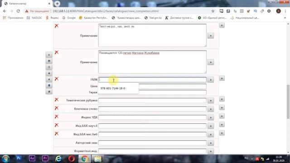Click the browser address bar URL
This screenshot has height=163, width=290.
click(106, 11)
